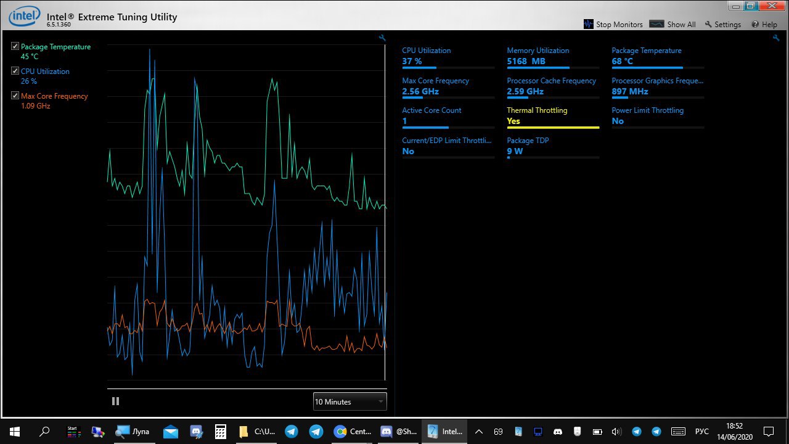Select the Thermal Throttling monitor tile
The height and width of the screenshot is (444, 789).
click(x=553, y=117)
